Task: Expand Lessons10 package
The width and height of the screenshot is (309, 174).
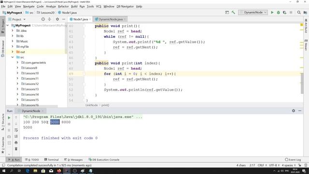Action: (x=17, y=73)
